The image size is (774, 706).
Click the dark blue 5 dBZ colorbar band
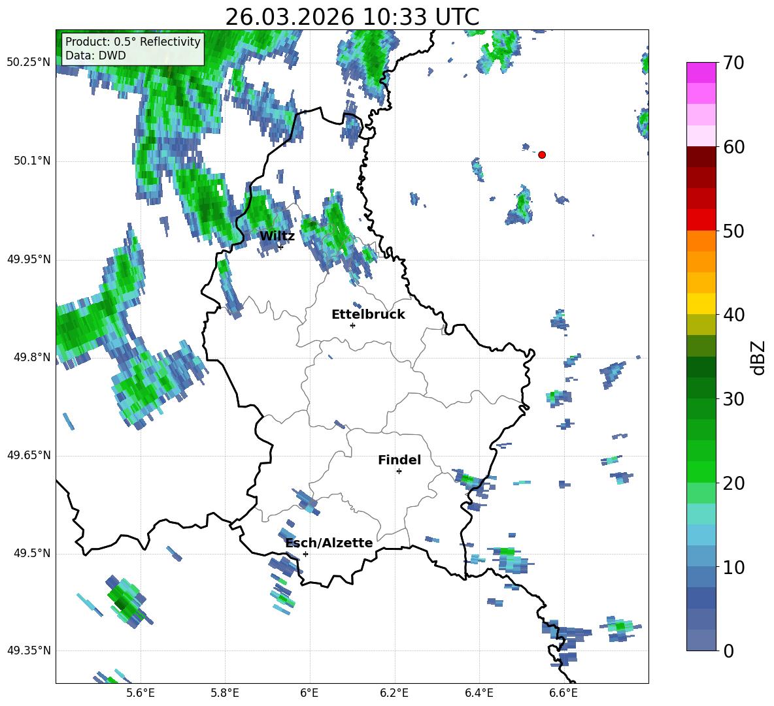point(701,598)
